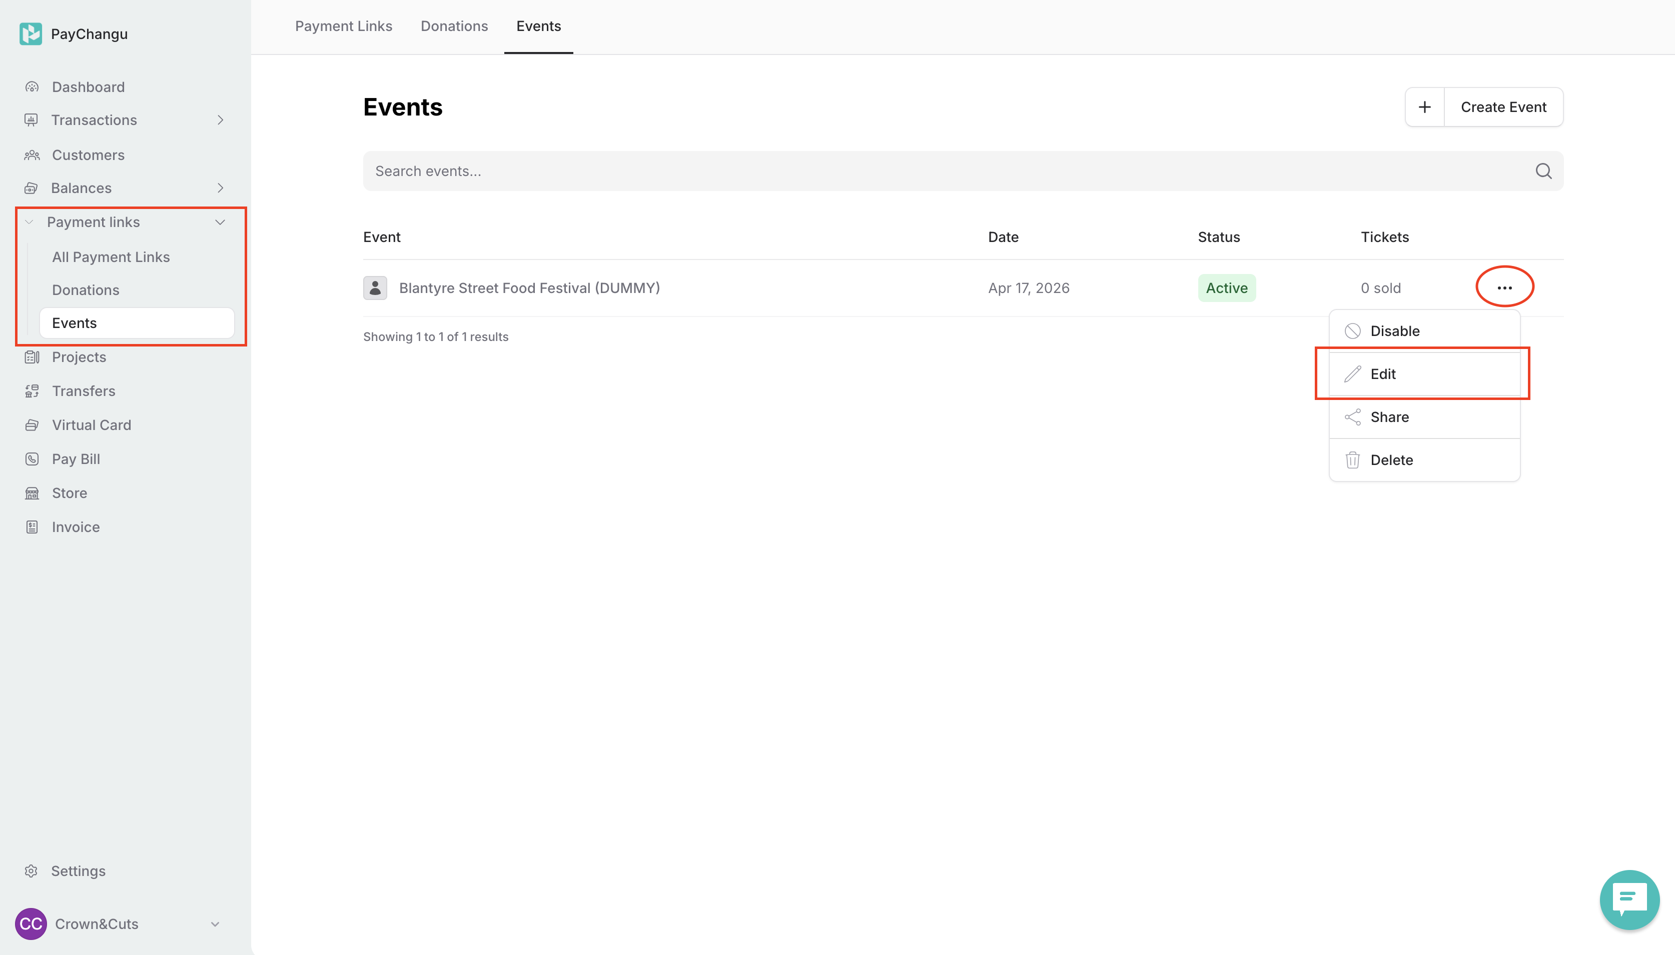
Task: Click the Create Event button
Action: [x=1503, y=107]
